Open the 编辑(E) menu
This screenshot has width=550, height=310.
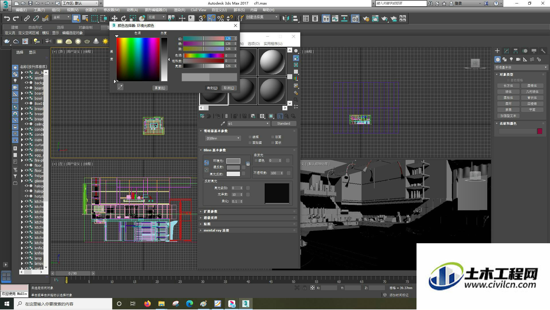coord(21,10)
